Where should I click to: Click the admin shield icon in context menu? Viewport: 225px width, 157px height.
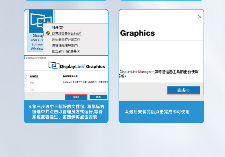[48, 33]
